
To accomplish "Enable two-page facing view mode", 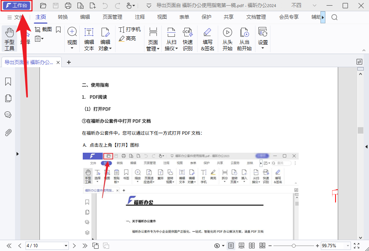I will (252, 246).
